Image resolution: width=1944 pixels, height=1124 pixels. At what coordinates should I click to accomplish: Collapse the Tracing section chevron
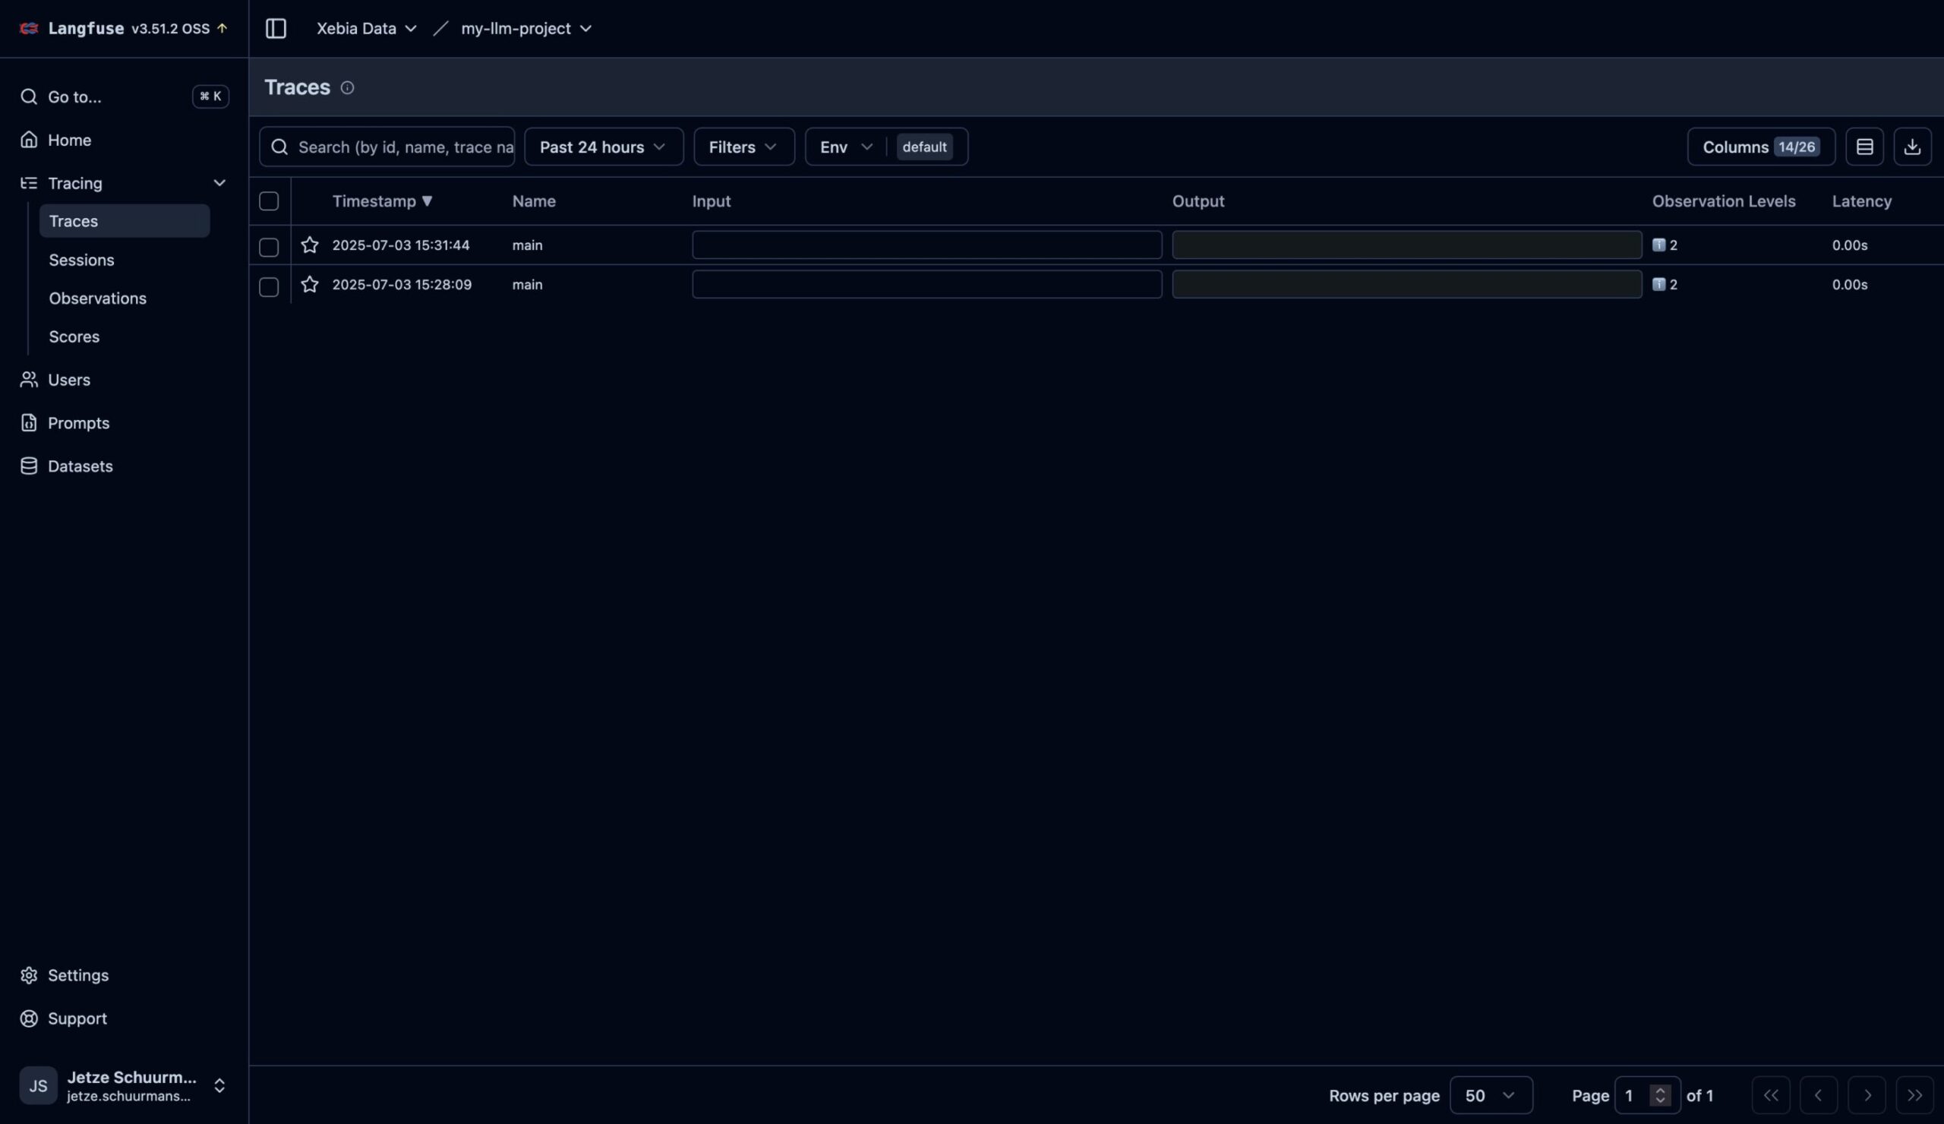coord(219,183)
